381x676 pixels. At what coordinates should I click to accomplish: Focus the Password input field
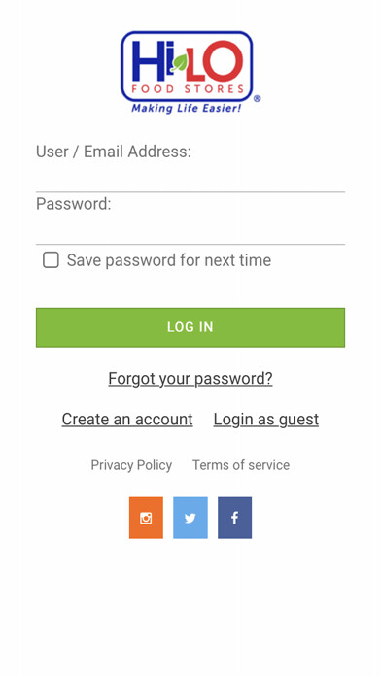click(x=190, y=230)
